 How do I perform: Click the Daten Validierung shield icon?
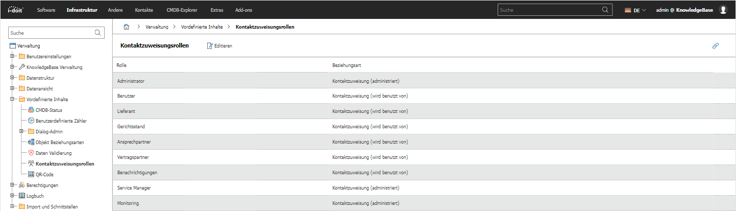[31, 153]
